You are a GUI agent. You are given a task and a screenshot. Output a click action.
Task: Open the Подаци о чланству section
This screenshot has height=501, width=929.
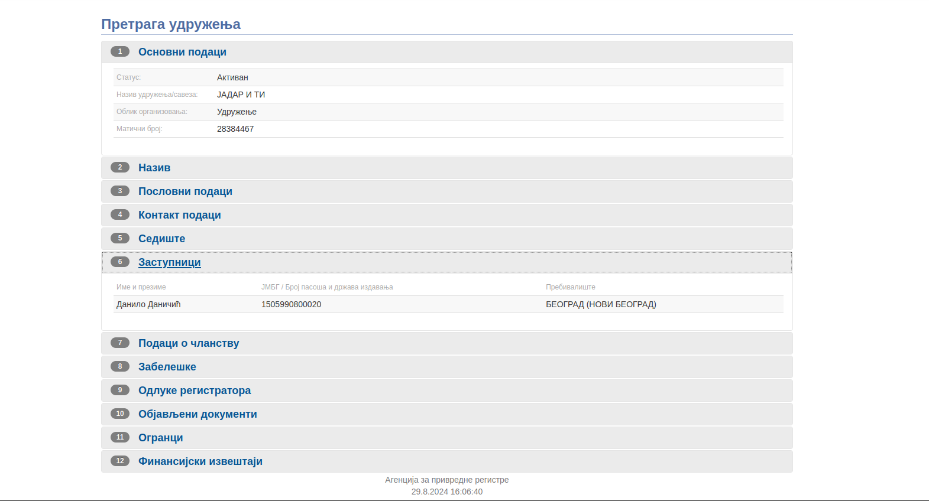tap(188, 343)
